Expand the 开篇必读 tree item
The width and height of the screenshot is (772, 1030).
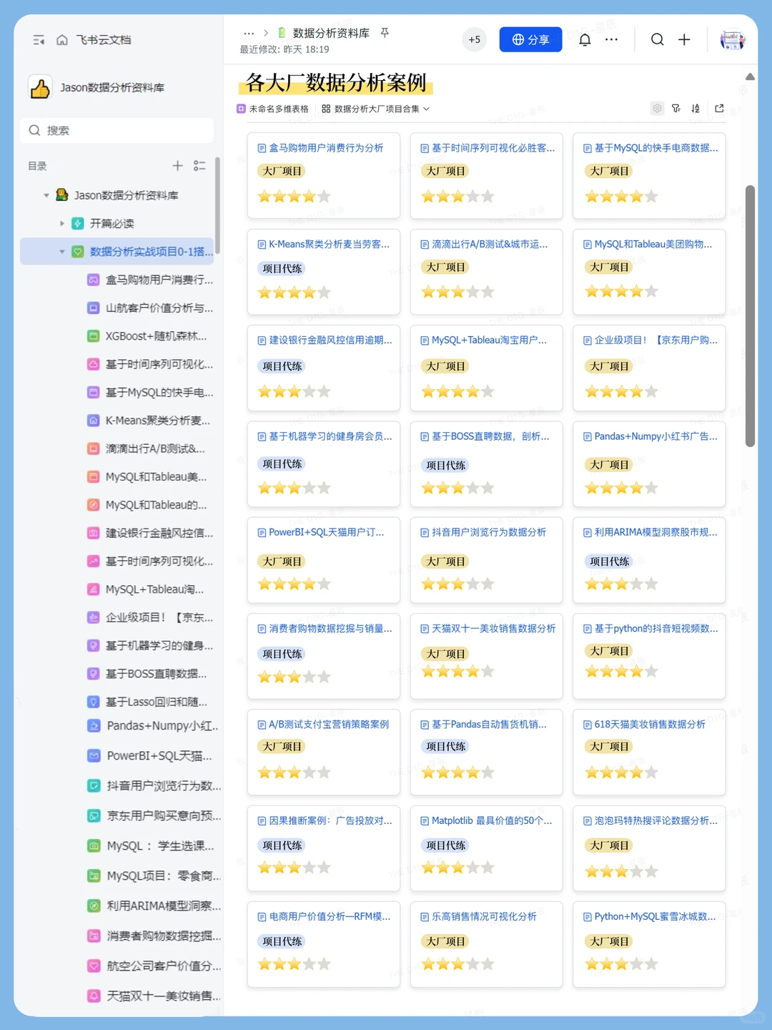62,224
